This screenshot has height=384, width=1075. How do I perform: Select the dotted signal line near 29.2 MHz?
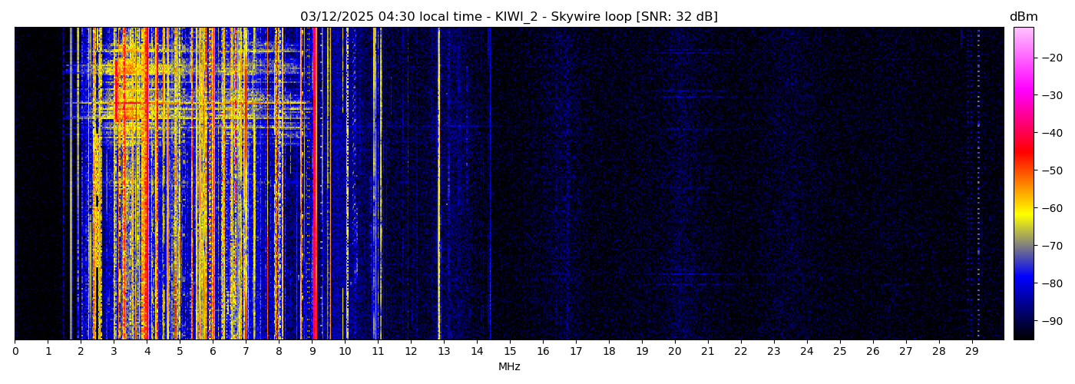pyautogui.click(x=978, y=184)
